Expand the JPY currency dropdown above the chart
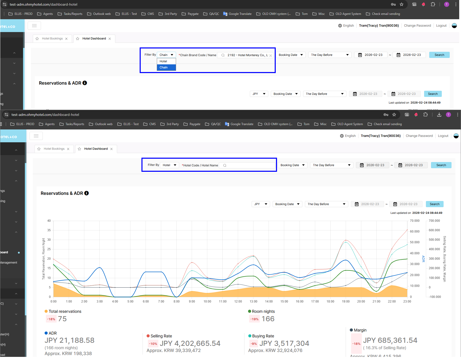This screenshot has width=461, height=362. pos(261,204)
